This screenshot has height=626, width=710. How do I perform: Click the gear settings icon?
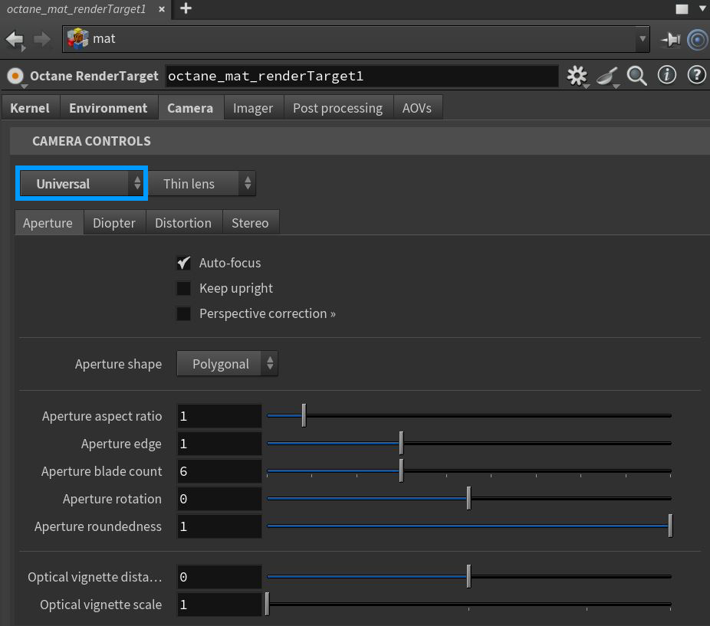(x=577, y=75)
